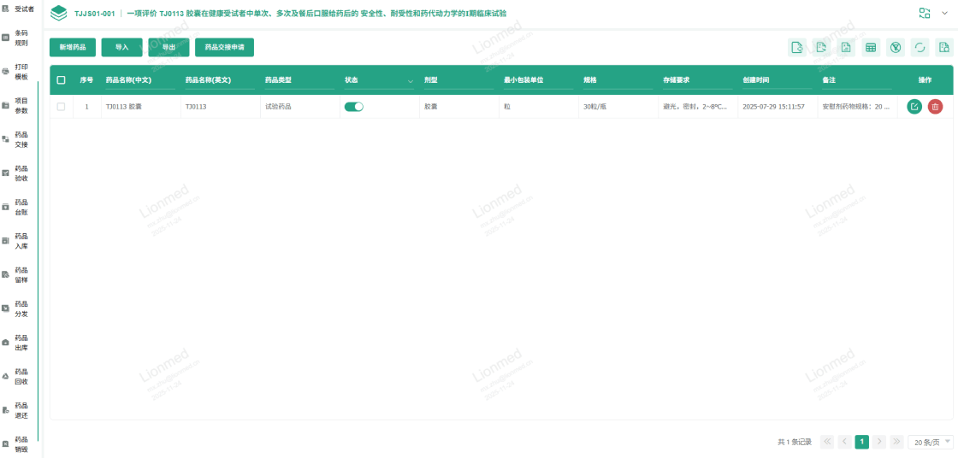Tick the checkbox for row 1
958x458 pixels.
(61, 107)
